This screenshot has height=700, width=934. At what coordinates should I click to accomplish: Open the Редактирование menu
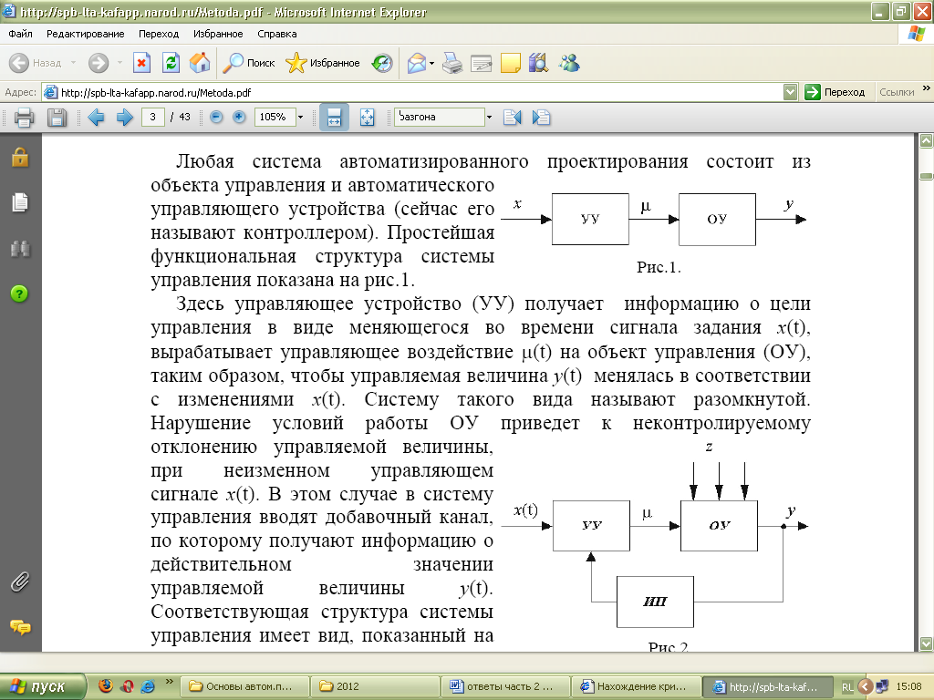pos(85,34)
